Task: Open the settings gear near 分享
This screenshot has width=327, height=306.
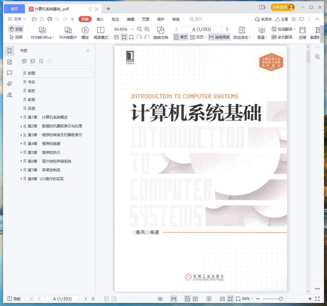Action: pos(294,19)
